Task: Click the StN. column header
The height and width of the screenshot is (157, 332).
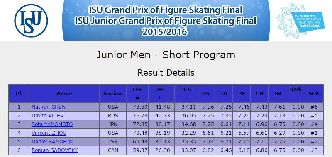Action: [x=314, y=94]
